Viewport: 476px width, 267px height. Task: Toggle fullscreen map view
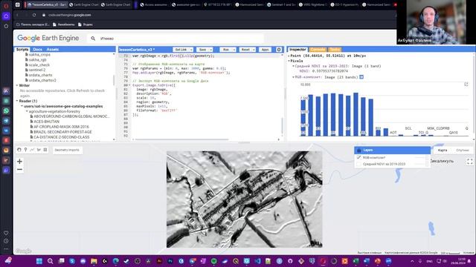click(469, 162)
